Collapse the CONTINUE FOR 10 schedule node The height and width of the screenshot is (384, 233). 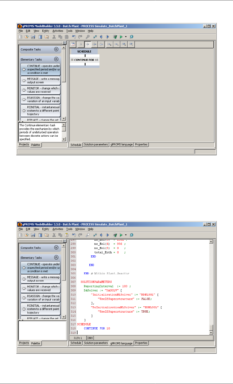(72, 60)
